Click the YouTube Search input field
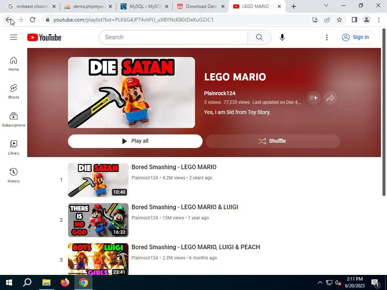Screen dimensions: 387x290 173,37
